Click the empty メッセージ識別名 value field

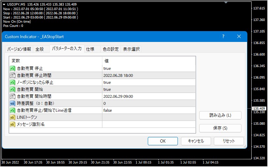(149, 124)
